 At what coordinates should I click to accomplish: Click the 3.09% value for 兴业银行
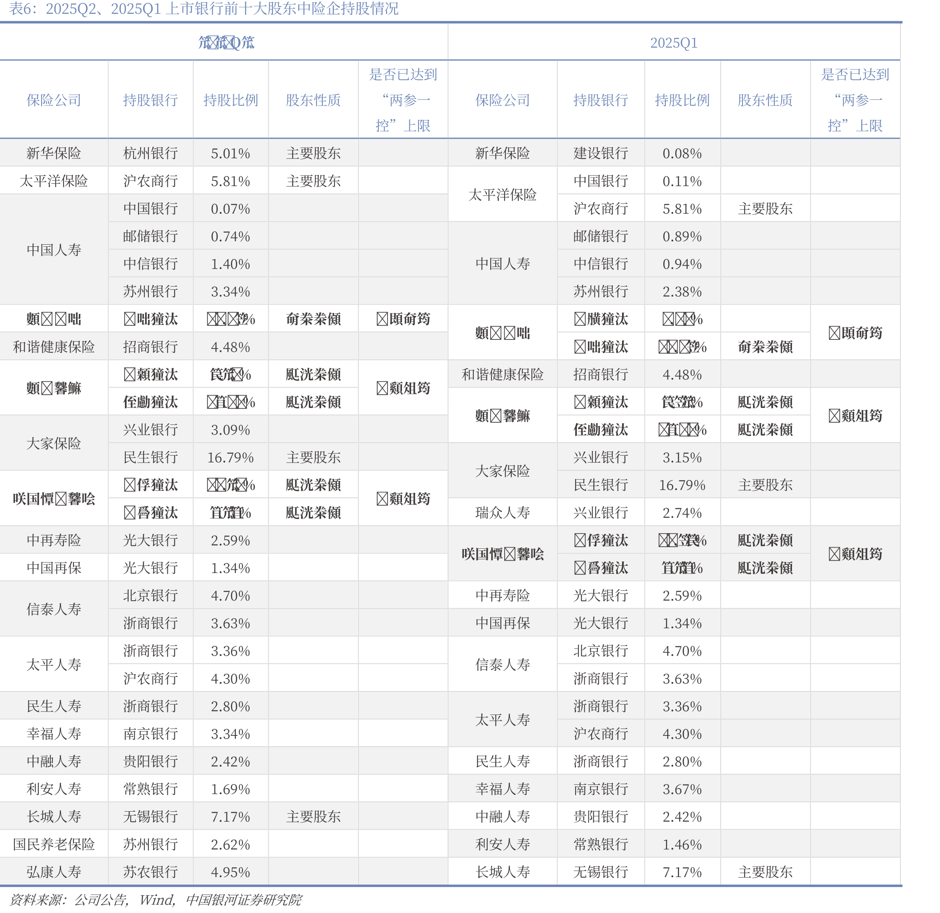pos(231,430)
